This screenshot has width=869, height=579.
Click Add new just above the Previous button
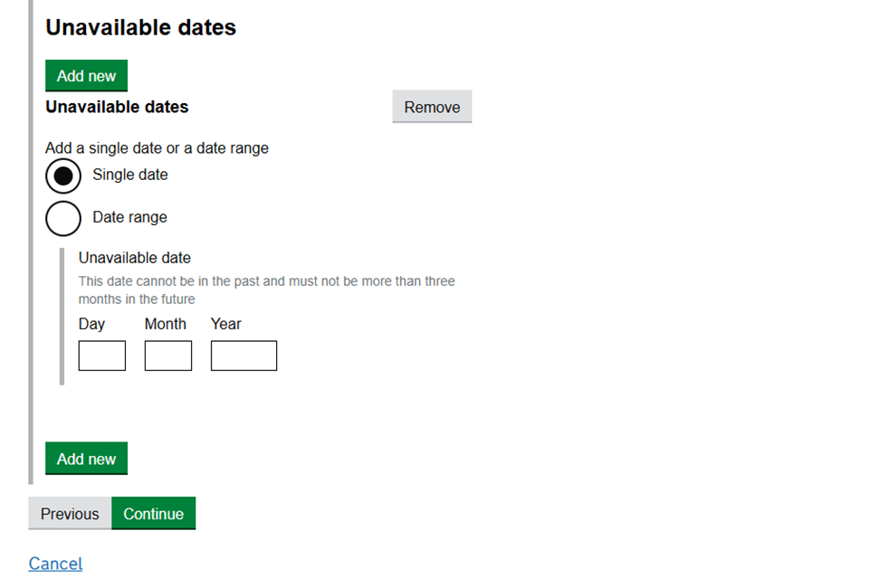pos(86,459)
